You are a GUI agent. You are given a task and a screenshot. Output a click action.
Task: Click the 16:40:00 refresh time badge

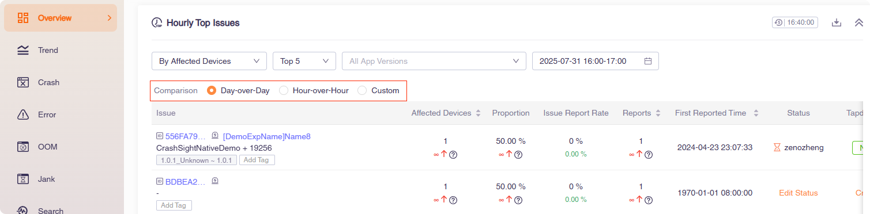click(x=795, y=22)
